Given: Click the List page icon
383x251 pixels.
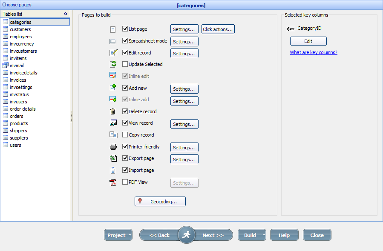Looking at the screenshot, I should tap(113, 29).
